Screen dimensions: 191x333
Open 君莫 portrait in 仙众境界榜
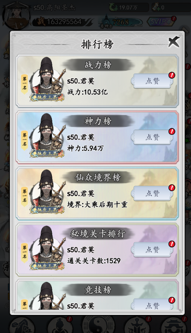coord(47,192)
